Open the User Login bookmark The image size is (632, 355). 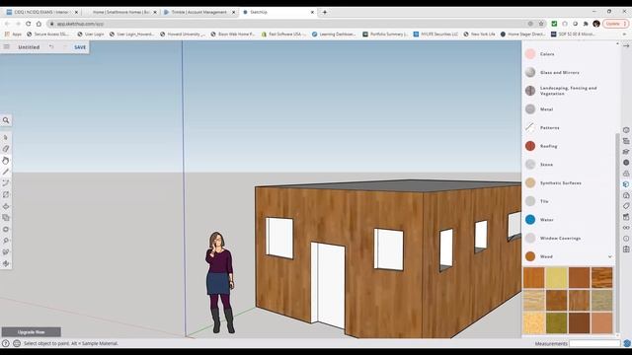(91, 35)
